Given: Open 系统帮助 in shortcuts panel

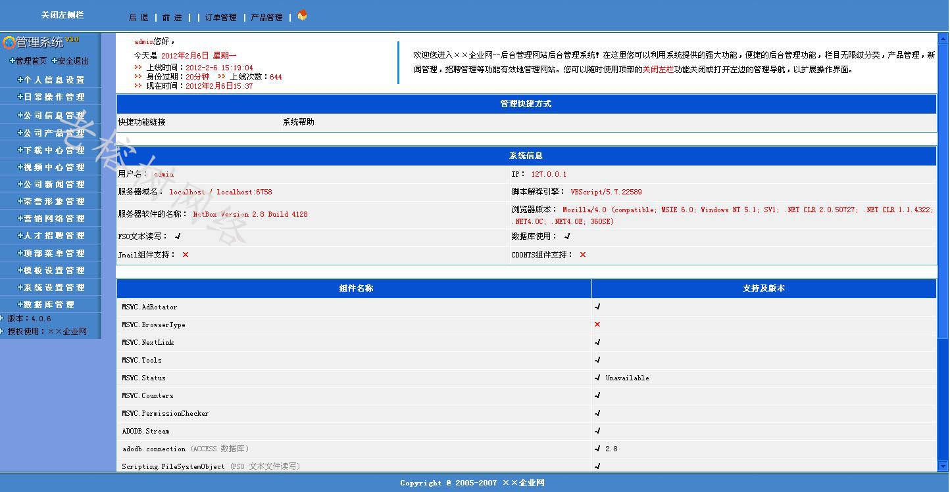Looking at the screenshot, I should 299,122.
